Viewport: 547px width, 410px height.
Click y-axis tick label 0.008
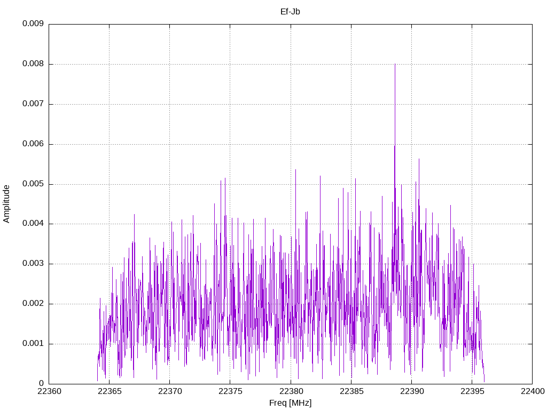coord(33,64)
